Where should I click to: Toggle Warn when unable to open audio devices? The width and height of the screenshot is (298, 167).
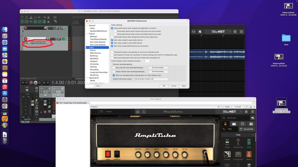point(112,40)
